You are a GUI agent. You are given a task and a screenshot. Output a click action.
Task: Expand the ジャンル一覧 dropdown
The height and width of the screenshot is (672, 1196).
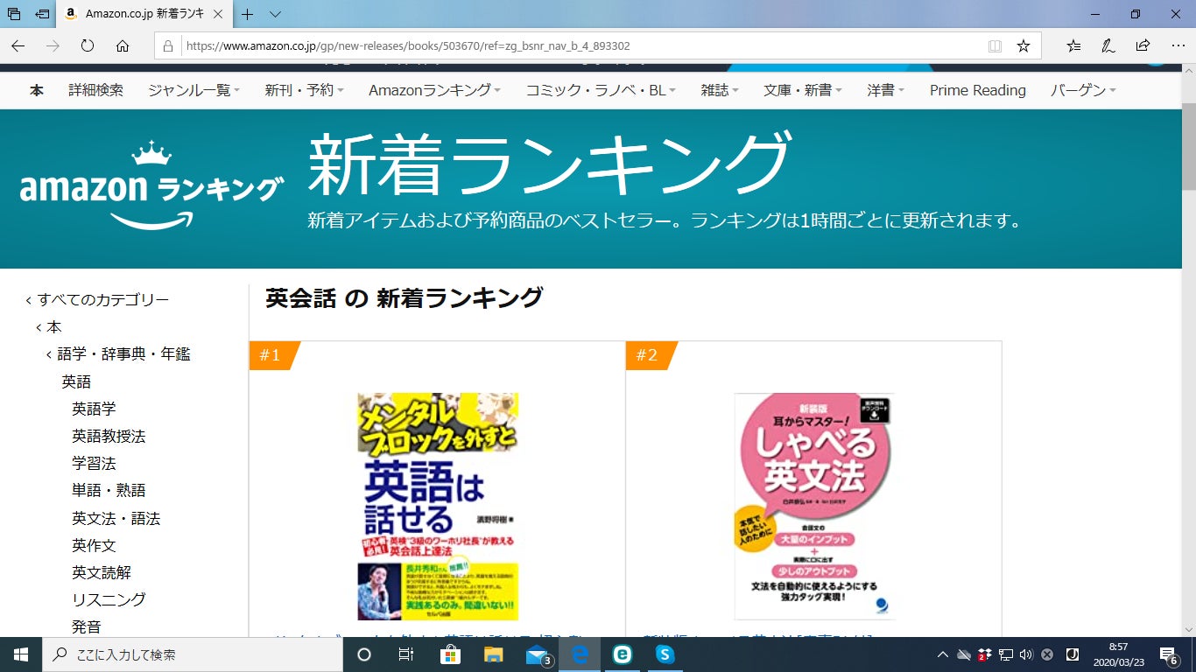[193, 90]
